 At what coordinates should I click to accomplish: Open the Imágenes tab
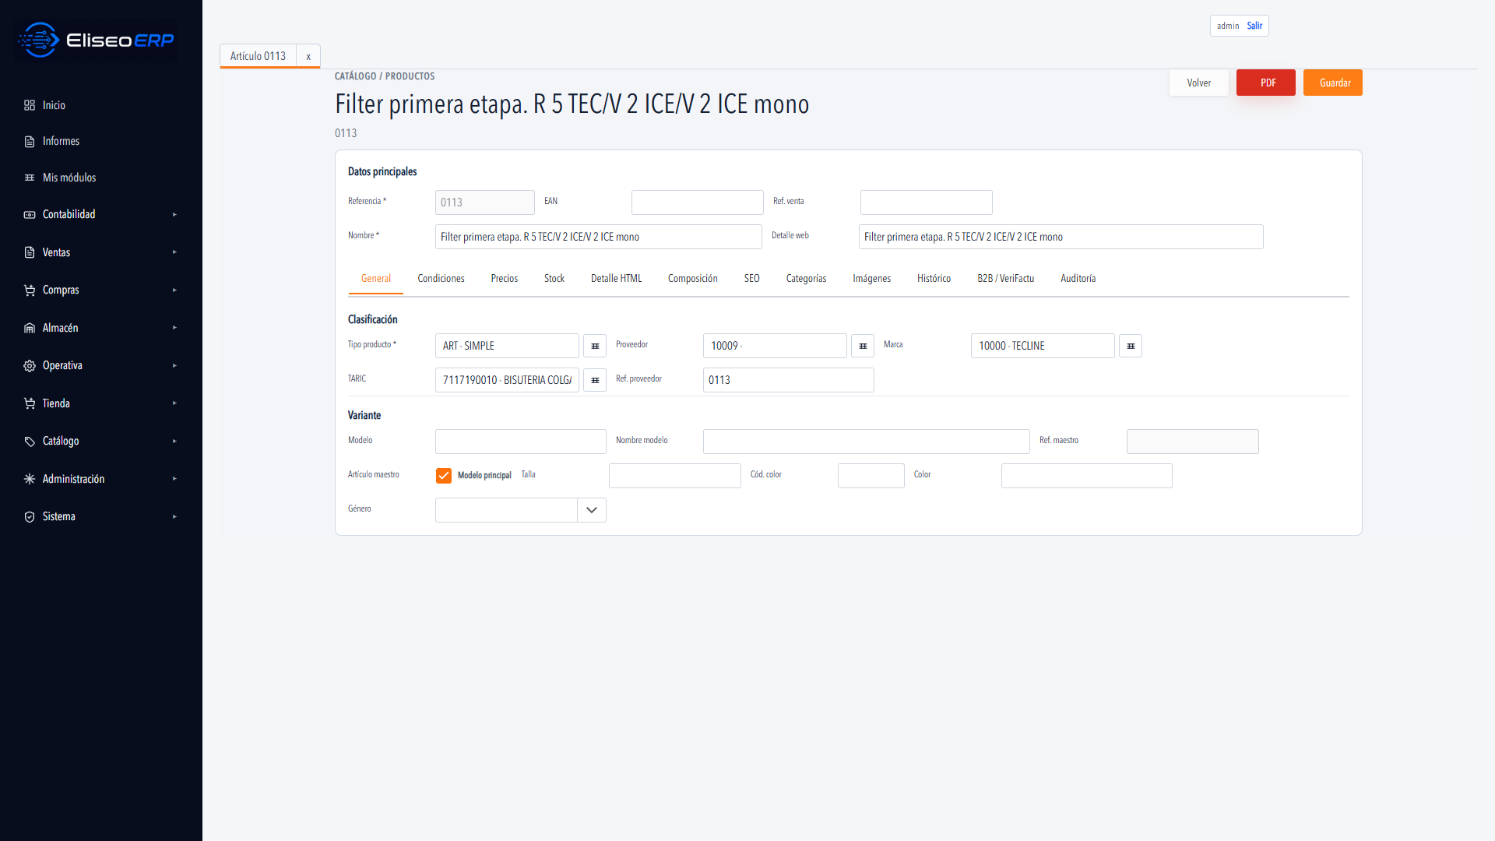coord(871,279)
